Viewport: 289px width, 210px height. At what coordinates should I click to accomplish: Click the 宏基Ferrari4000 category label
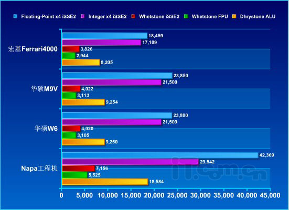click(x=33, y=49)
